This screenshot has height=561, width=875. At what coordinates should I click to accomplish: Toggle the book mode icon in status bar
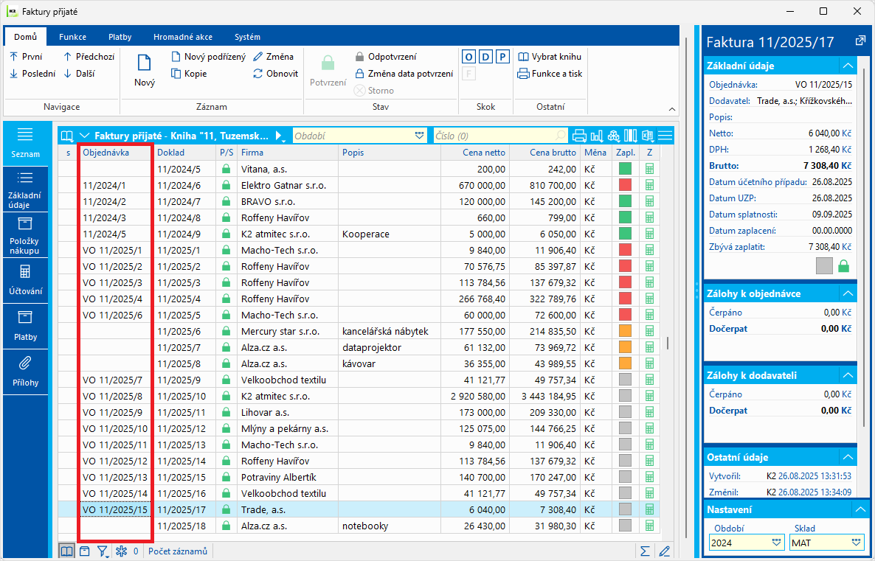click(66, 551)
